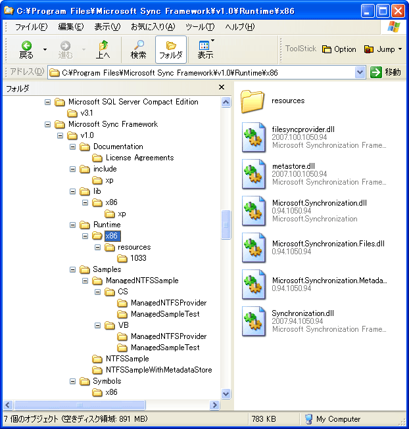Click the Windows flag logo in menu bar
The width and height of the screenshot is (409, 429).
click(394, 27)
